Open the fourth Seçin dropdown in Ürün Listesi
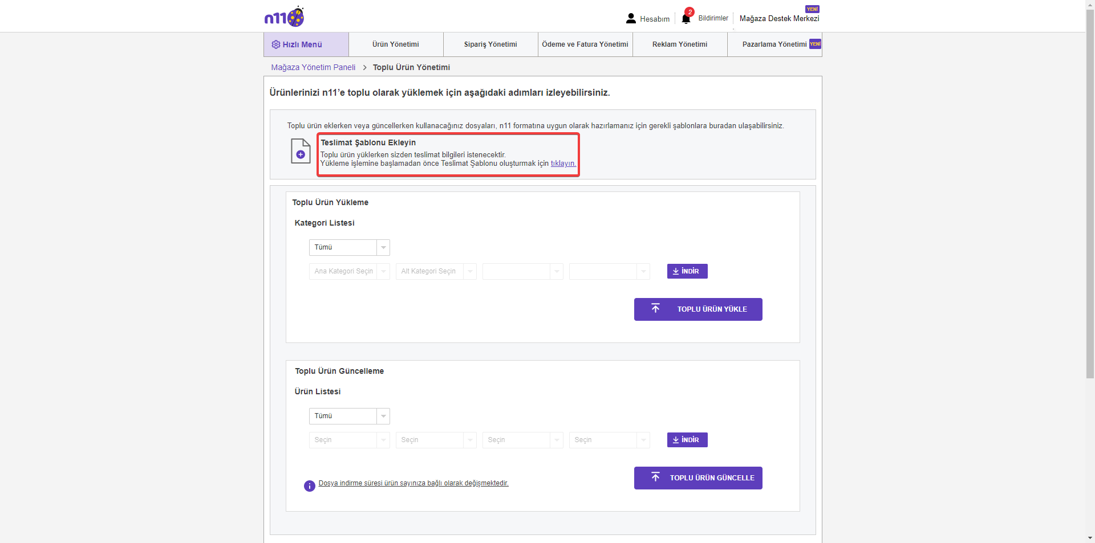The width and height of the screenshot is (1095, 543). tap(610, 440)
